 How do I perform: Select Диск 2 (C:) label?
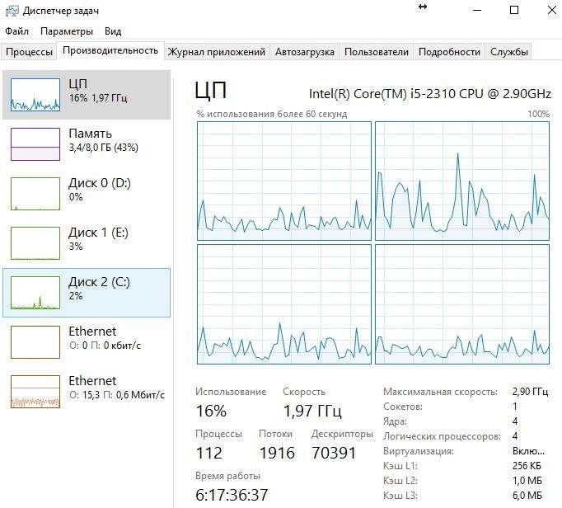99,282
